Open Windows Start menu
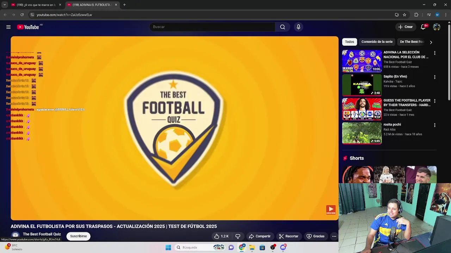Image resolution: width=451 pixels, height=253 pixels. coord(168,247)
